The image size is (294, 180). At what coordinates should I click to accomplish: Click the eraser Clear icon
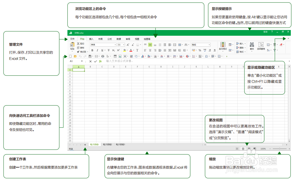point(281,45)
